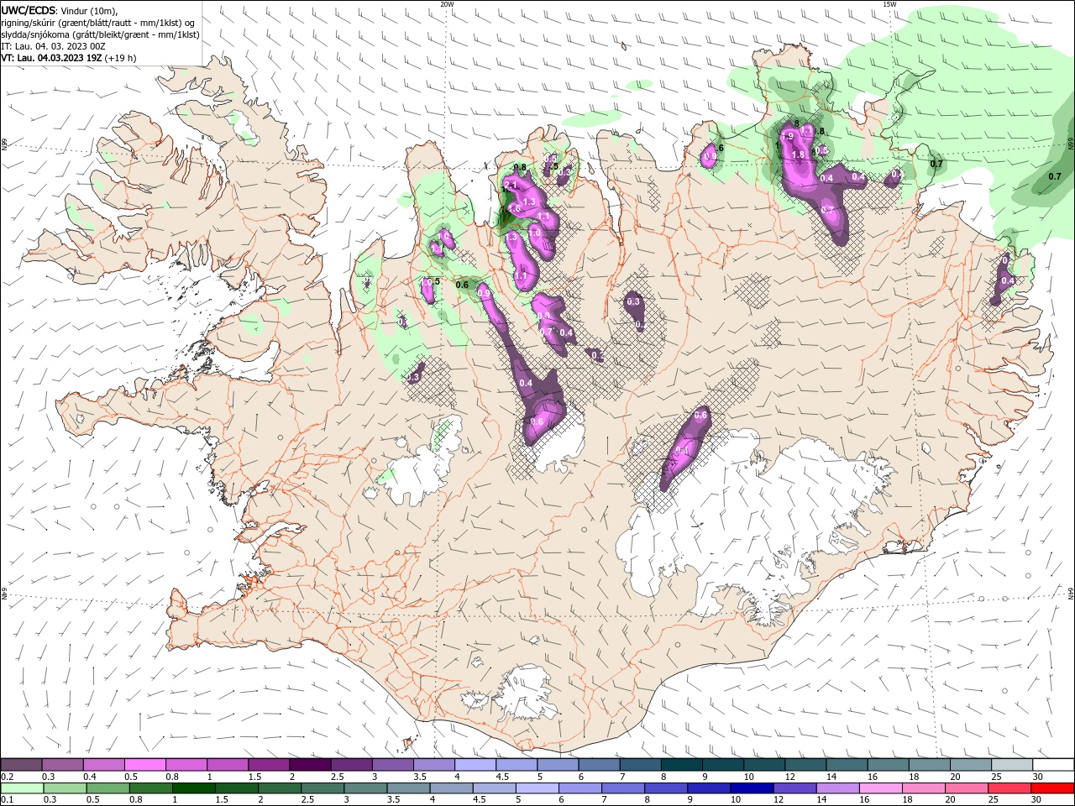This screenshot has width=1075, height=806.
Task: Click the 'slydda/snjókoma' legend description line
Action: tap(100, 34)
